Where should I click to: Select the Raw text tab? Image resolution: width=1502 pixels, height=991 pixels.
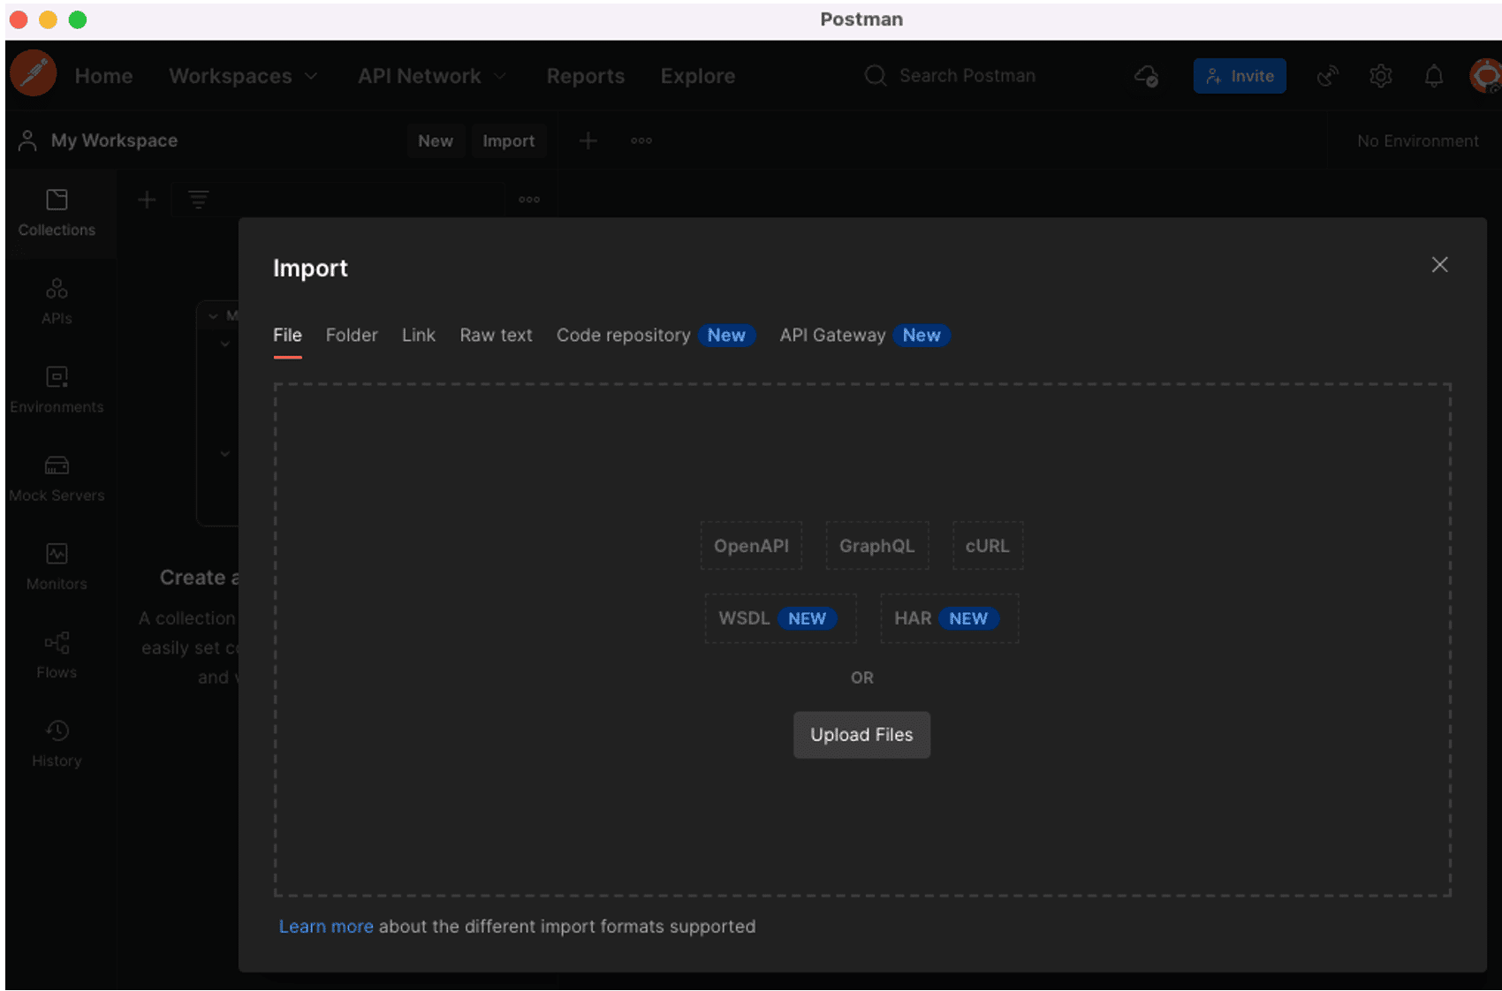point(496,336)
